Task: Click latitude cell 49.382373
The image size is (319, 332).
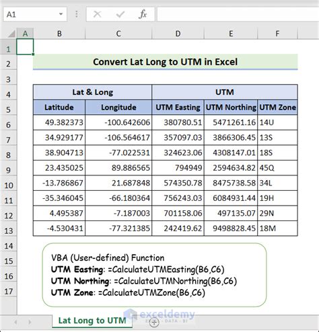Action: [59, 122]
